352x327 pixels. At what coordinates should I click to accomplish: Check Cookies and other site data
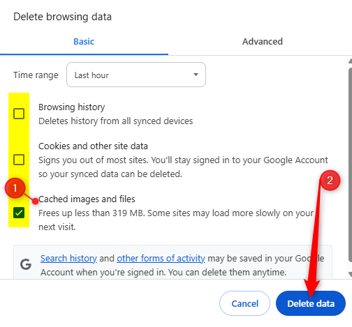pos(19,160)
